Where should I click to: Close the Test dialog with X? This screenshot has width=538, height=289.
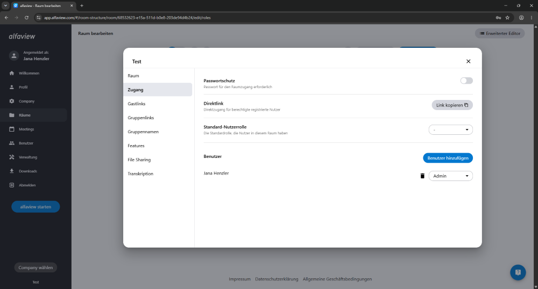[469, 61]
